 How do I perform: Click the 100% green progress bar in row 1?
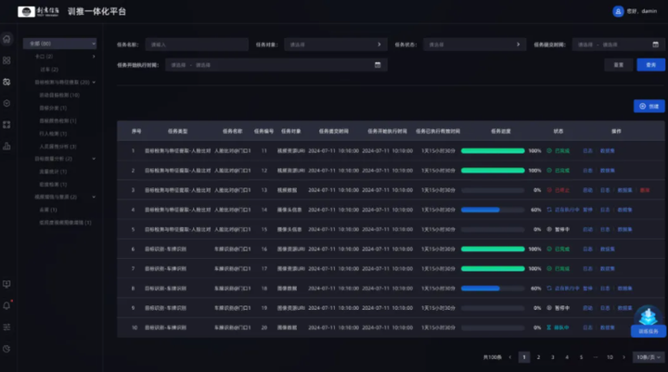click(493, 151)
